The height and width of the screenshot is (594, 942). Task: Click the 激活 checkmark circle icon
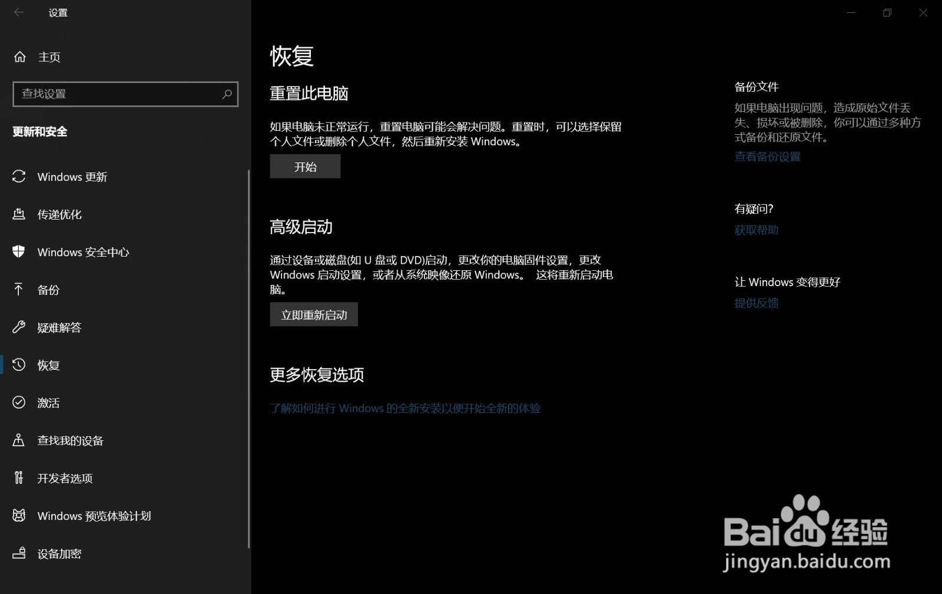(x=19, y=403)
